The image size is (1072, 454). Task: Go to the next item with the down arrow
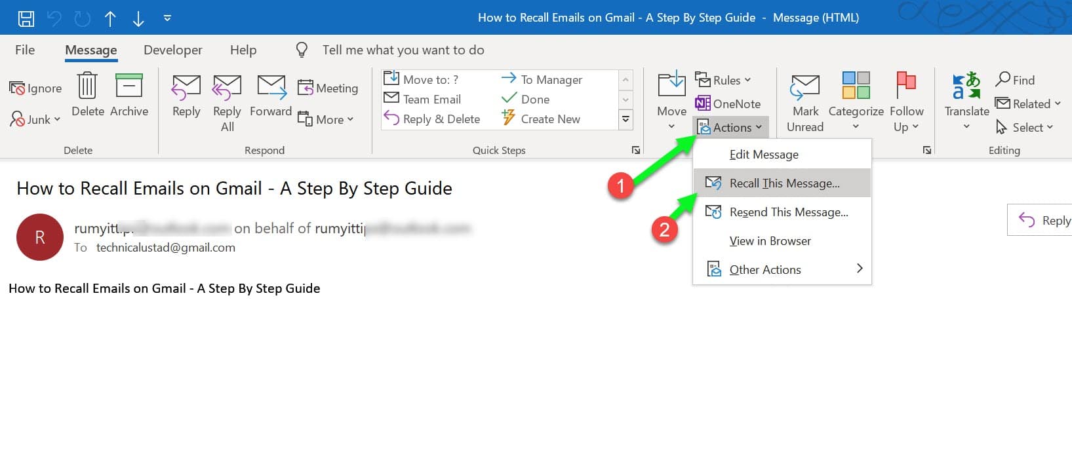point(138,18)
